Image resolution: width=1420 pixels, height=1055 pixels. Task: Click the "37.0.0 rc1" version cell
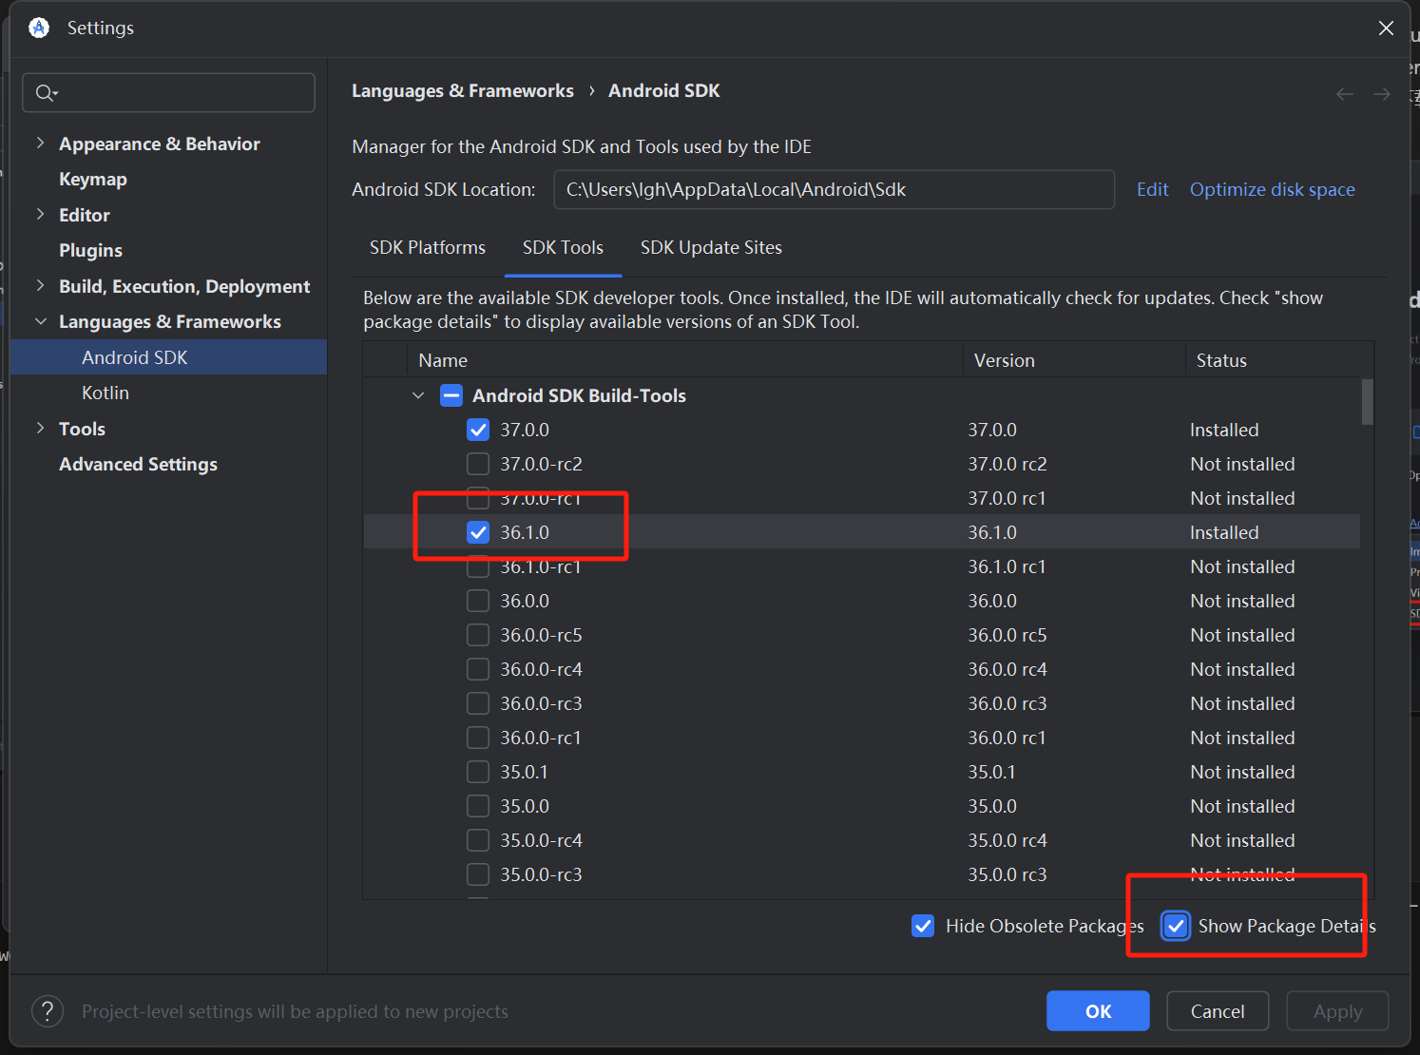click(1007, 498)
